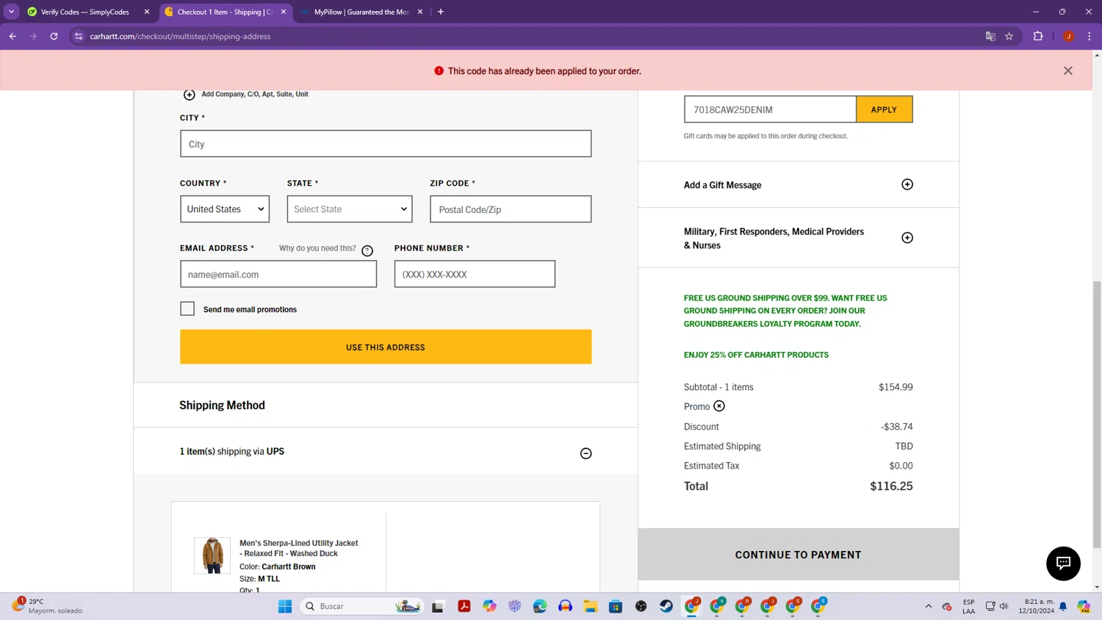Click the red error alert icon in the banner
The height and width of the screenshot is (620, 1102).
[x=439, y=71]
